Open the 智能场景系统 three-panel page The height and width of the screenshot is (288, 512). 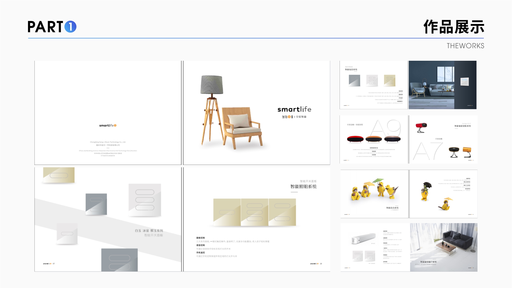tap(373, 85)
